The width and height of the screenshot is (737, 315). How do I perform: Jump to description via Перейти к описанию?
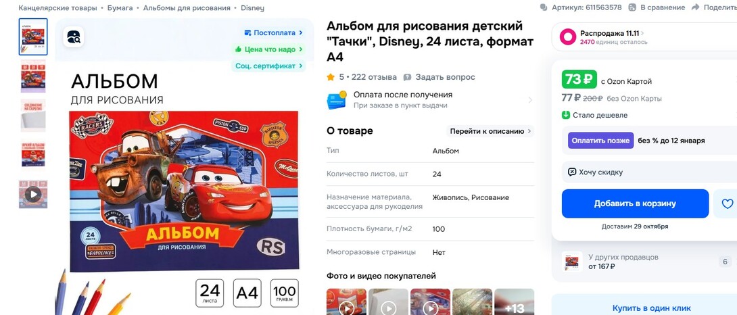[x=490, y=131]
